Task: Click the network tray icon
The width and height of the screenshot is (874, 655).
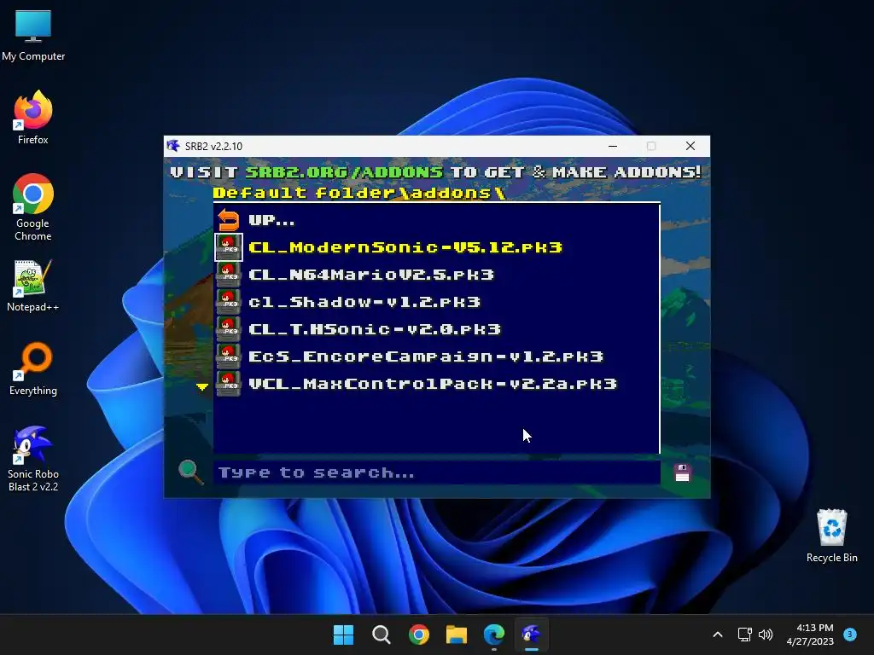Action: tap(744, 635)
